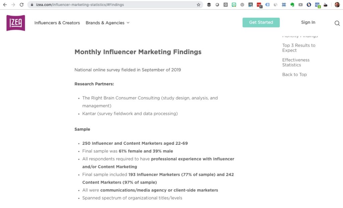Click the Get Started button

261,22
